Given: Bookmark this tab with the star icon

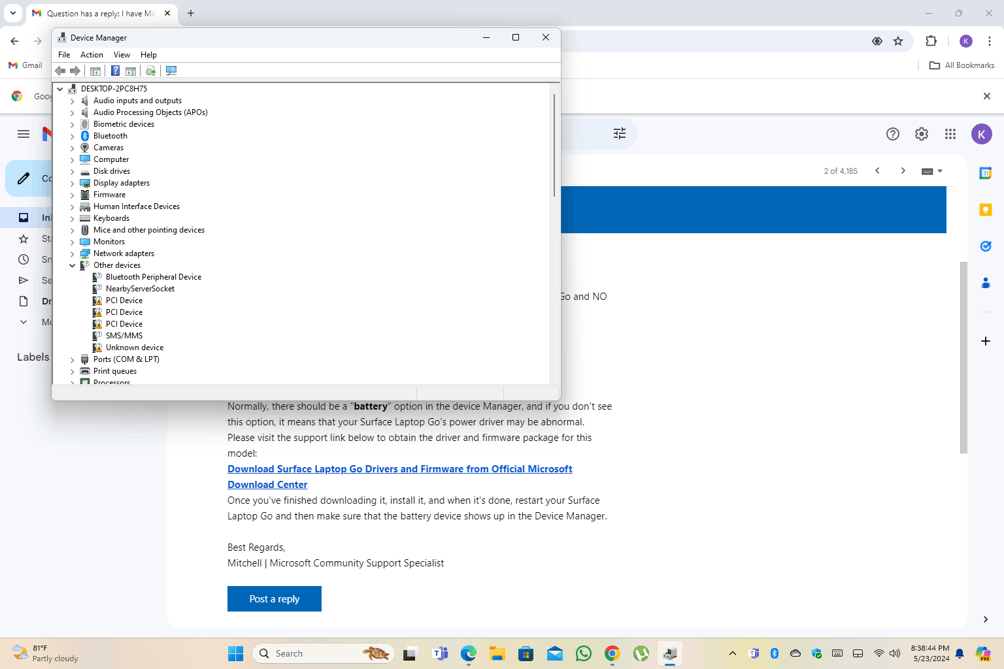Looking at the screenshot, I should pyautogui.click(x=898, y=41).
